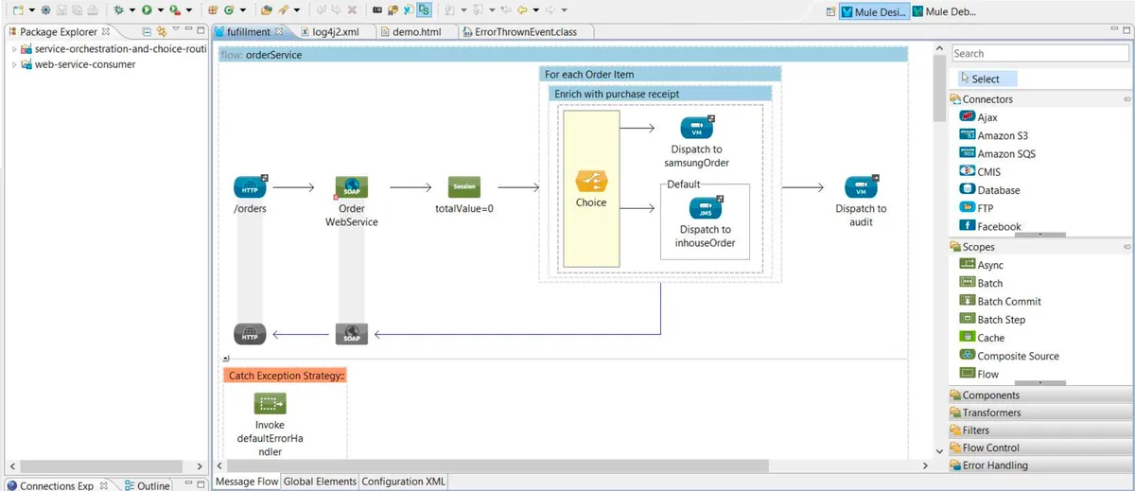Select the Batch Commit scope in palette
The width and height of the screenshot is (1135, 491).
click(1008, 302)
